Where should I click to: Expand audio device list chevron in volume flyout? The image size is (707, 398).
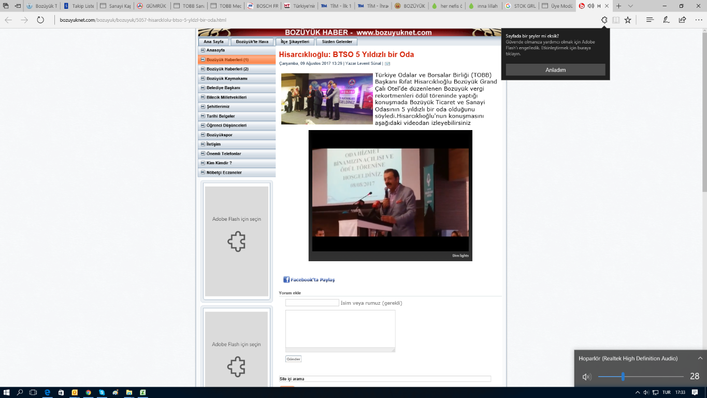(700, 358)
